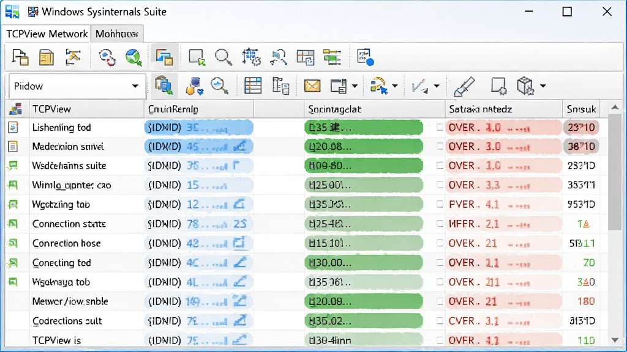The image size is (627, 352).
Task: Click the chart icon in Conecting ted row
Action: tap(239, 263)
